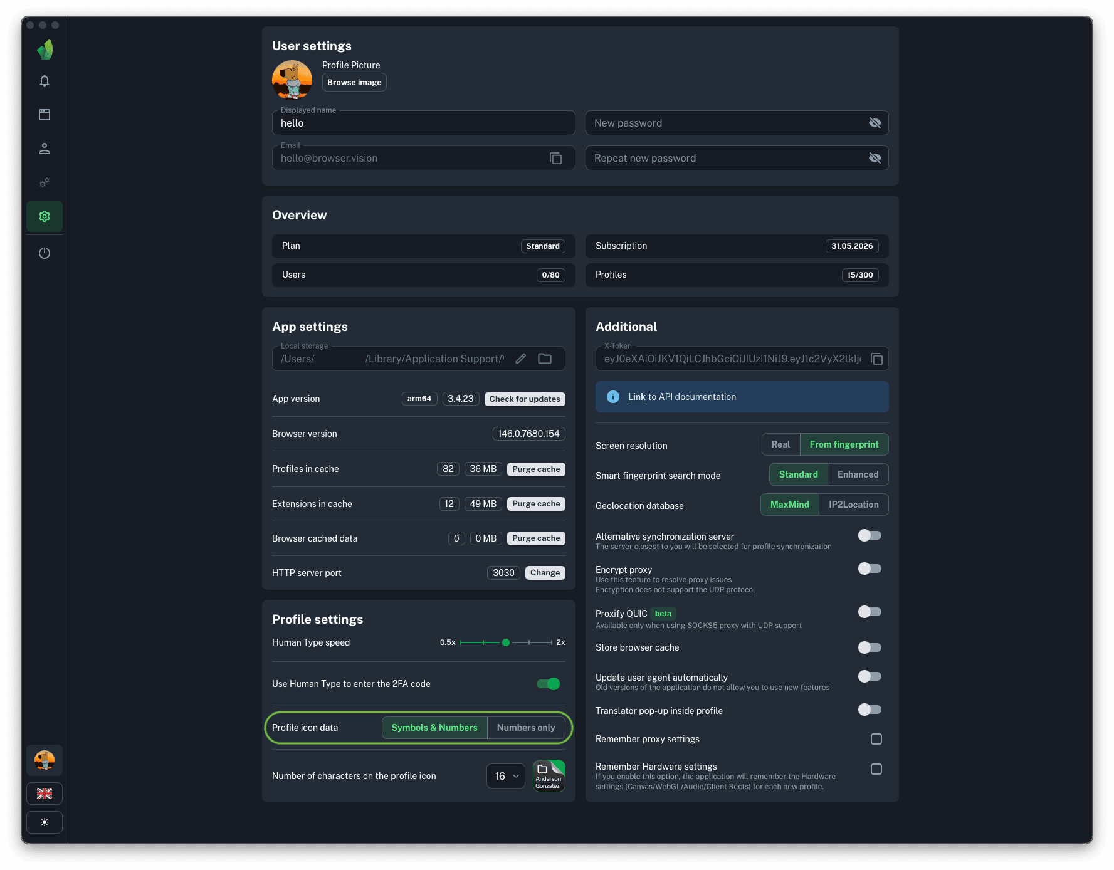
Task: Set screen resolution to Real
Action: (x=780, y=444)
